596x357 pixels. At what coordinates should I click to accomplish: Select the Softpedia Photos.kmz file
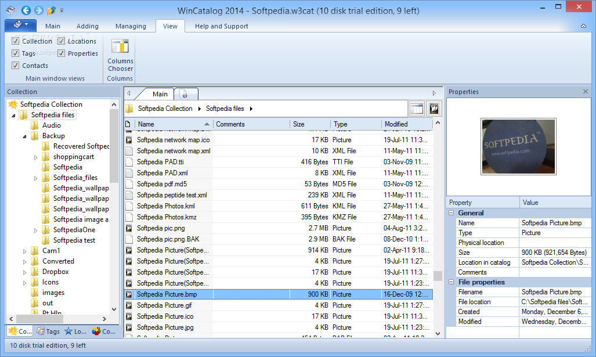tap(167, 217)
